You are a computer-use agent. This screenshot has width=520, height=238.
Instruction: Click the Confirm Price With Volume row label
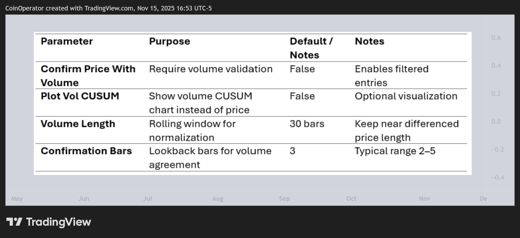click(88, 76)
